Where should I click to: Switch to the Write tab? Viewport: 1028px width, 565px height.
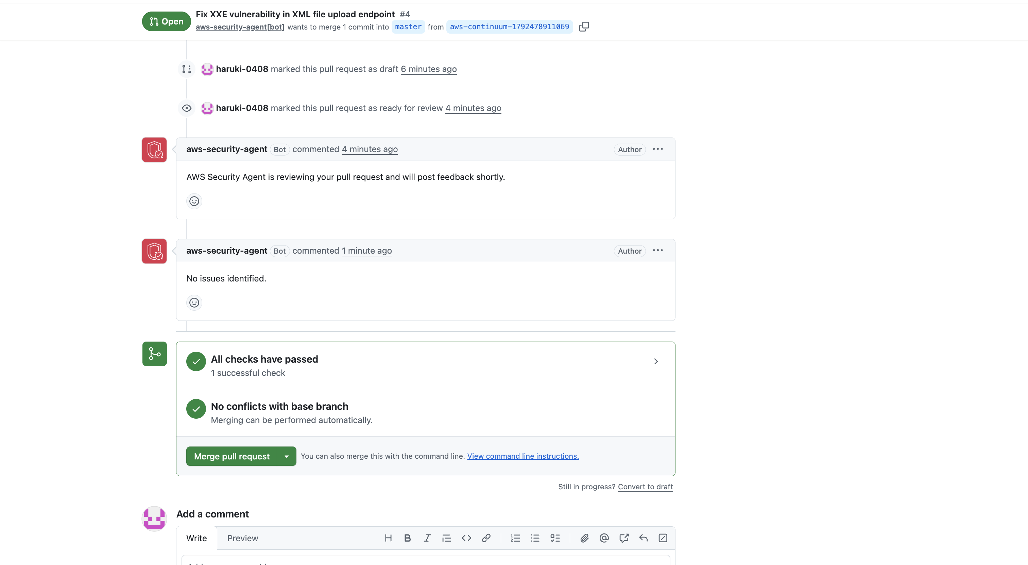[196, 538]
